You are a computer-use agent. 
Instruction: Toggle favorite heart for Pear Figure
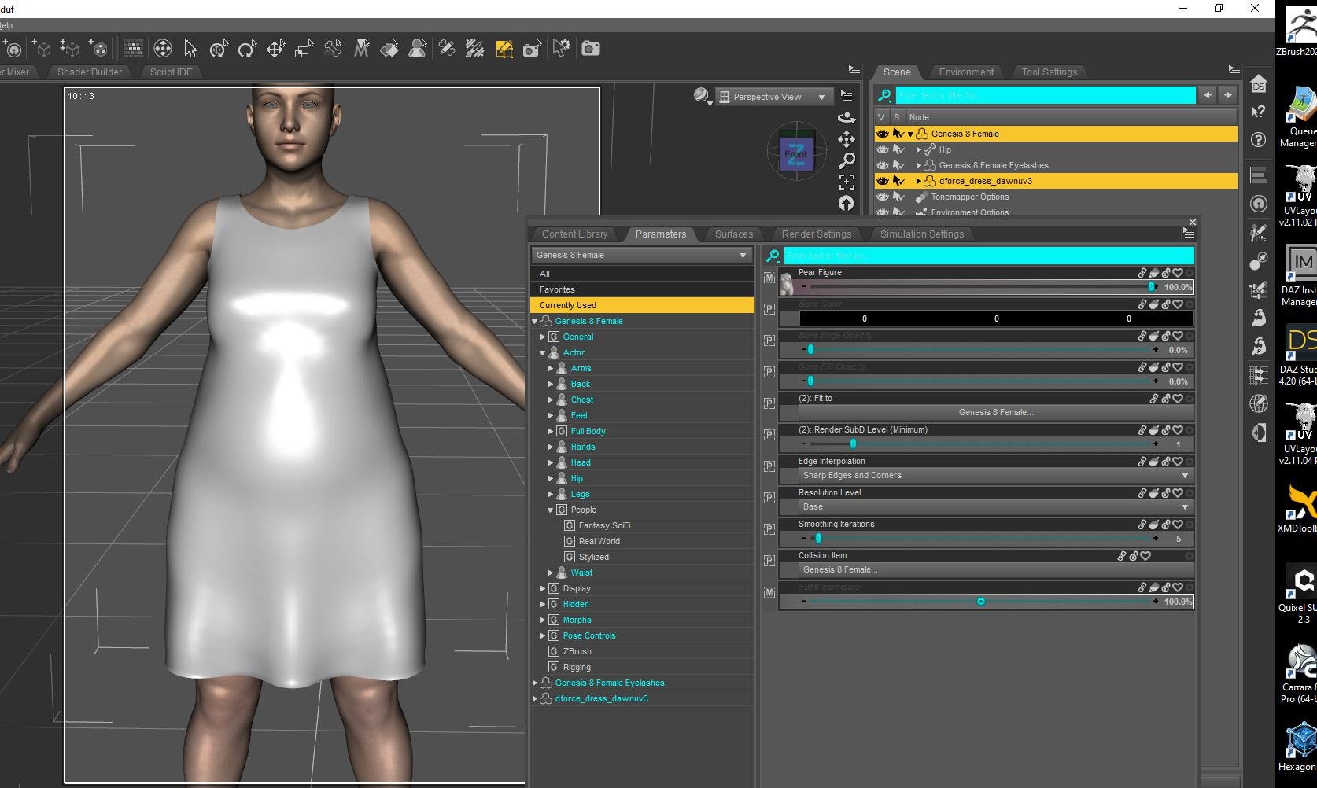[1178, 273]
